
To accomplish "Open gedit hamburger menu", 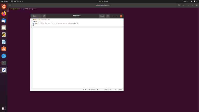I will pos(108,16).
